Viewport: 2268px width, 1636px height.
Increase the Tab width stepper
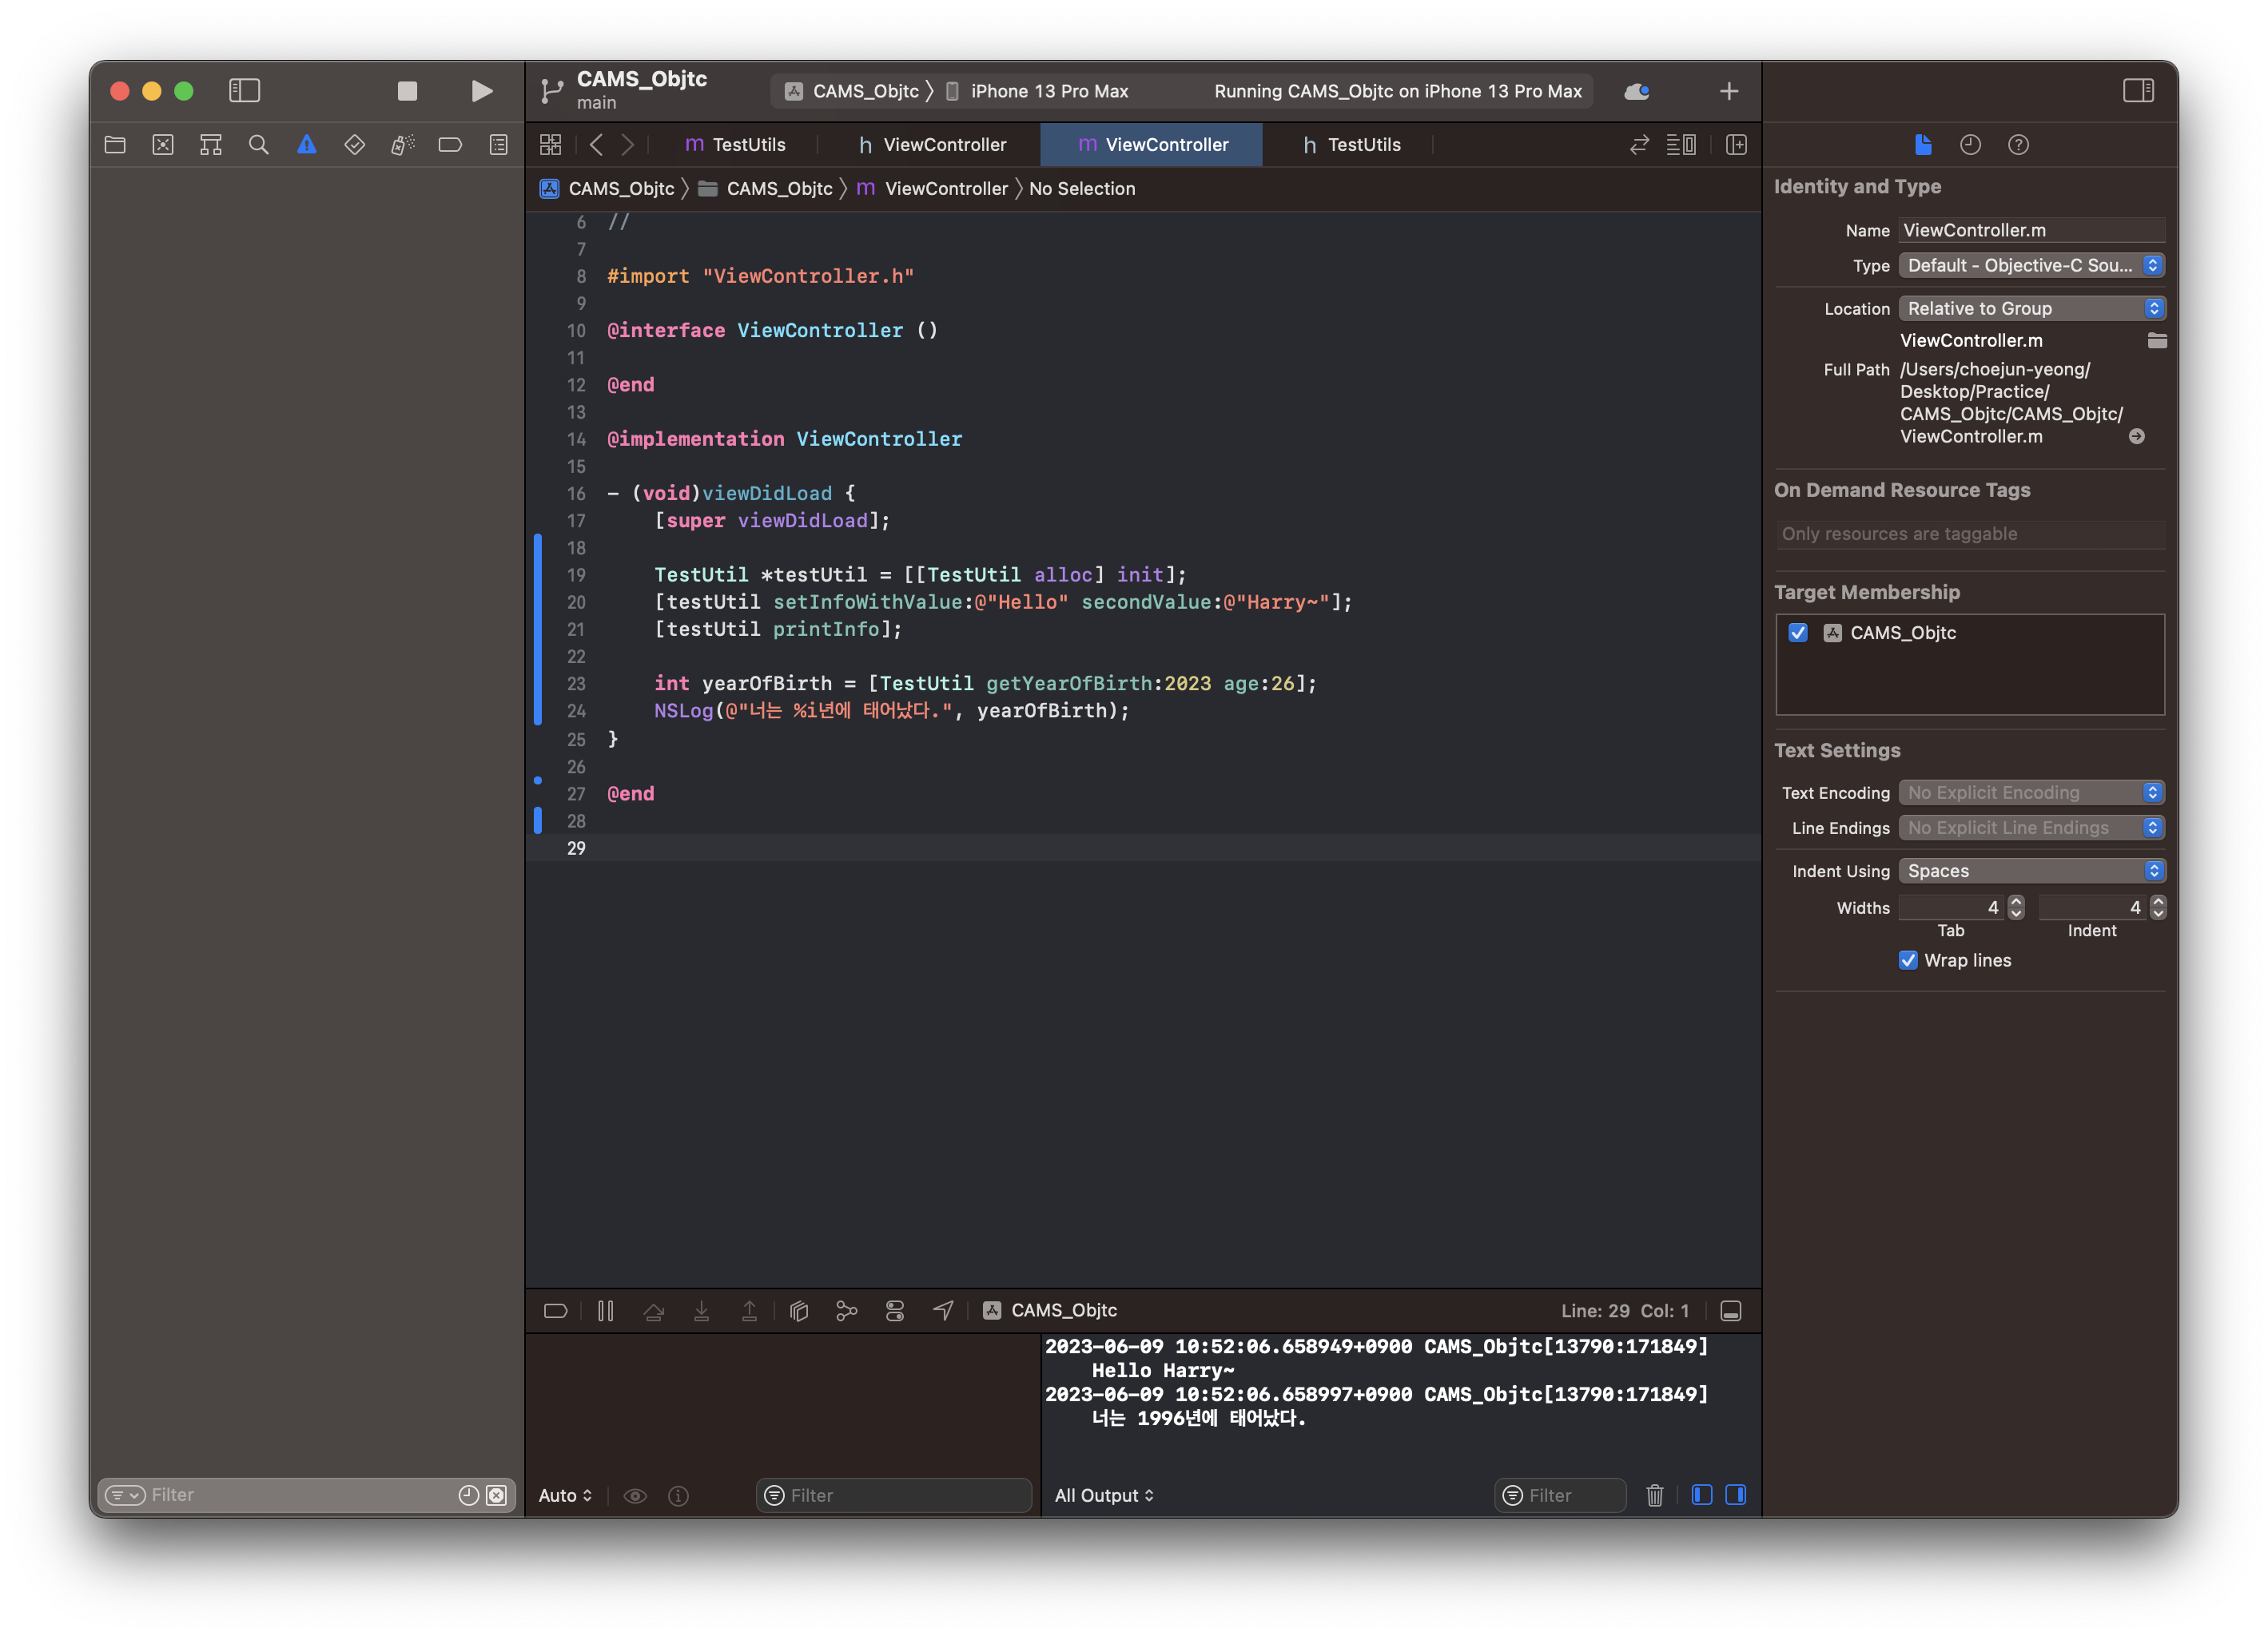point(2016,901)
